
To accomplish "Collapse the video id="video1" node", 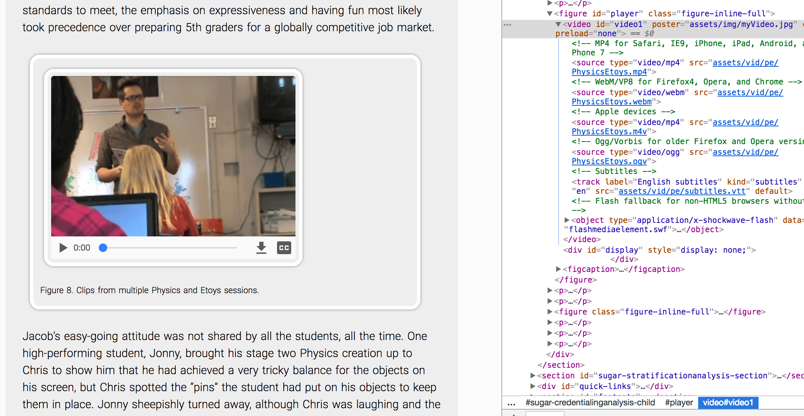I will click(558, 24).
